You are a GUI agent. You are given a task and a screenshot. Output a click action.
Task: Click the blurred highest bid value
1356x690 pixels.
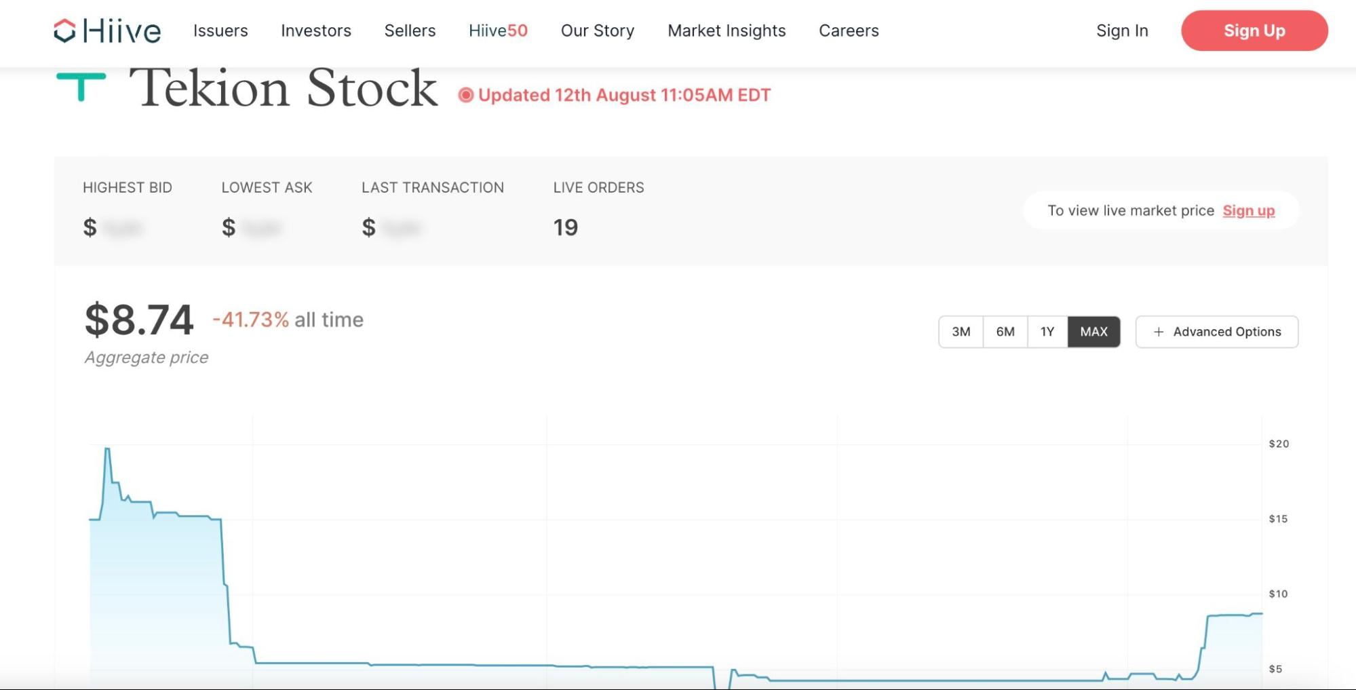123,228
